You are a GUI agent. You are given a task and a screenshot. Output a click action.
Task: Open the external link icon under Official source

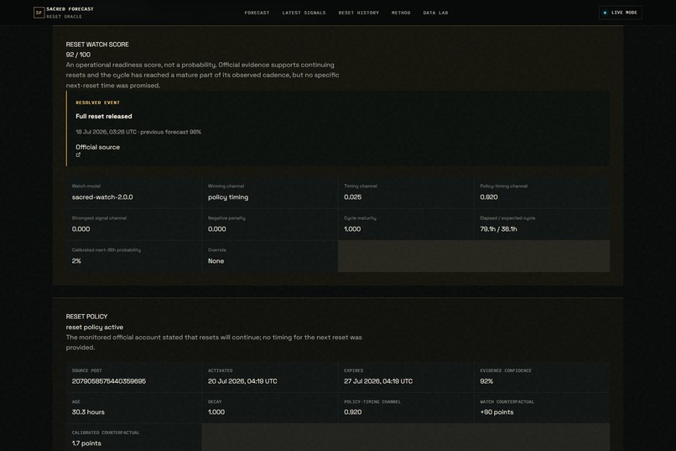click(x=78, y=155)
